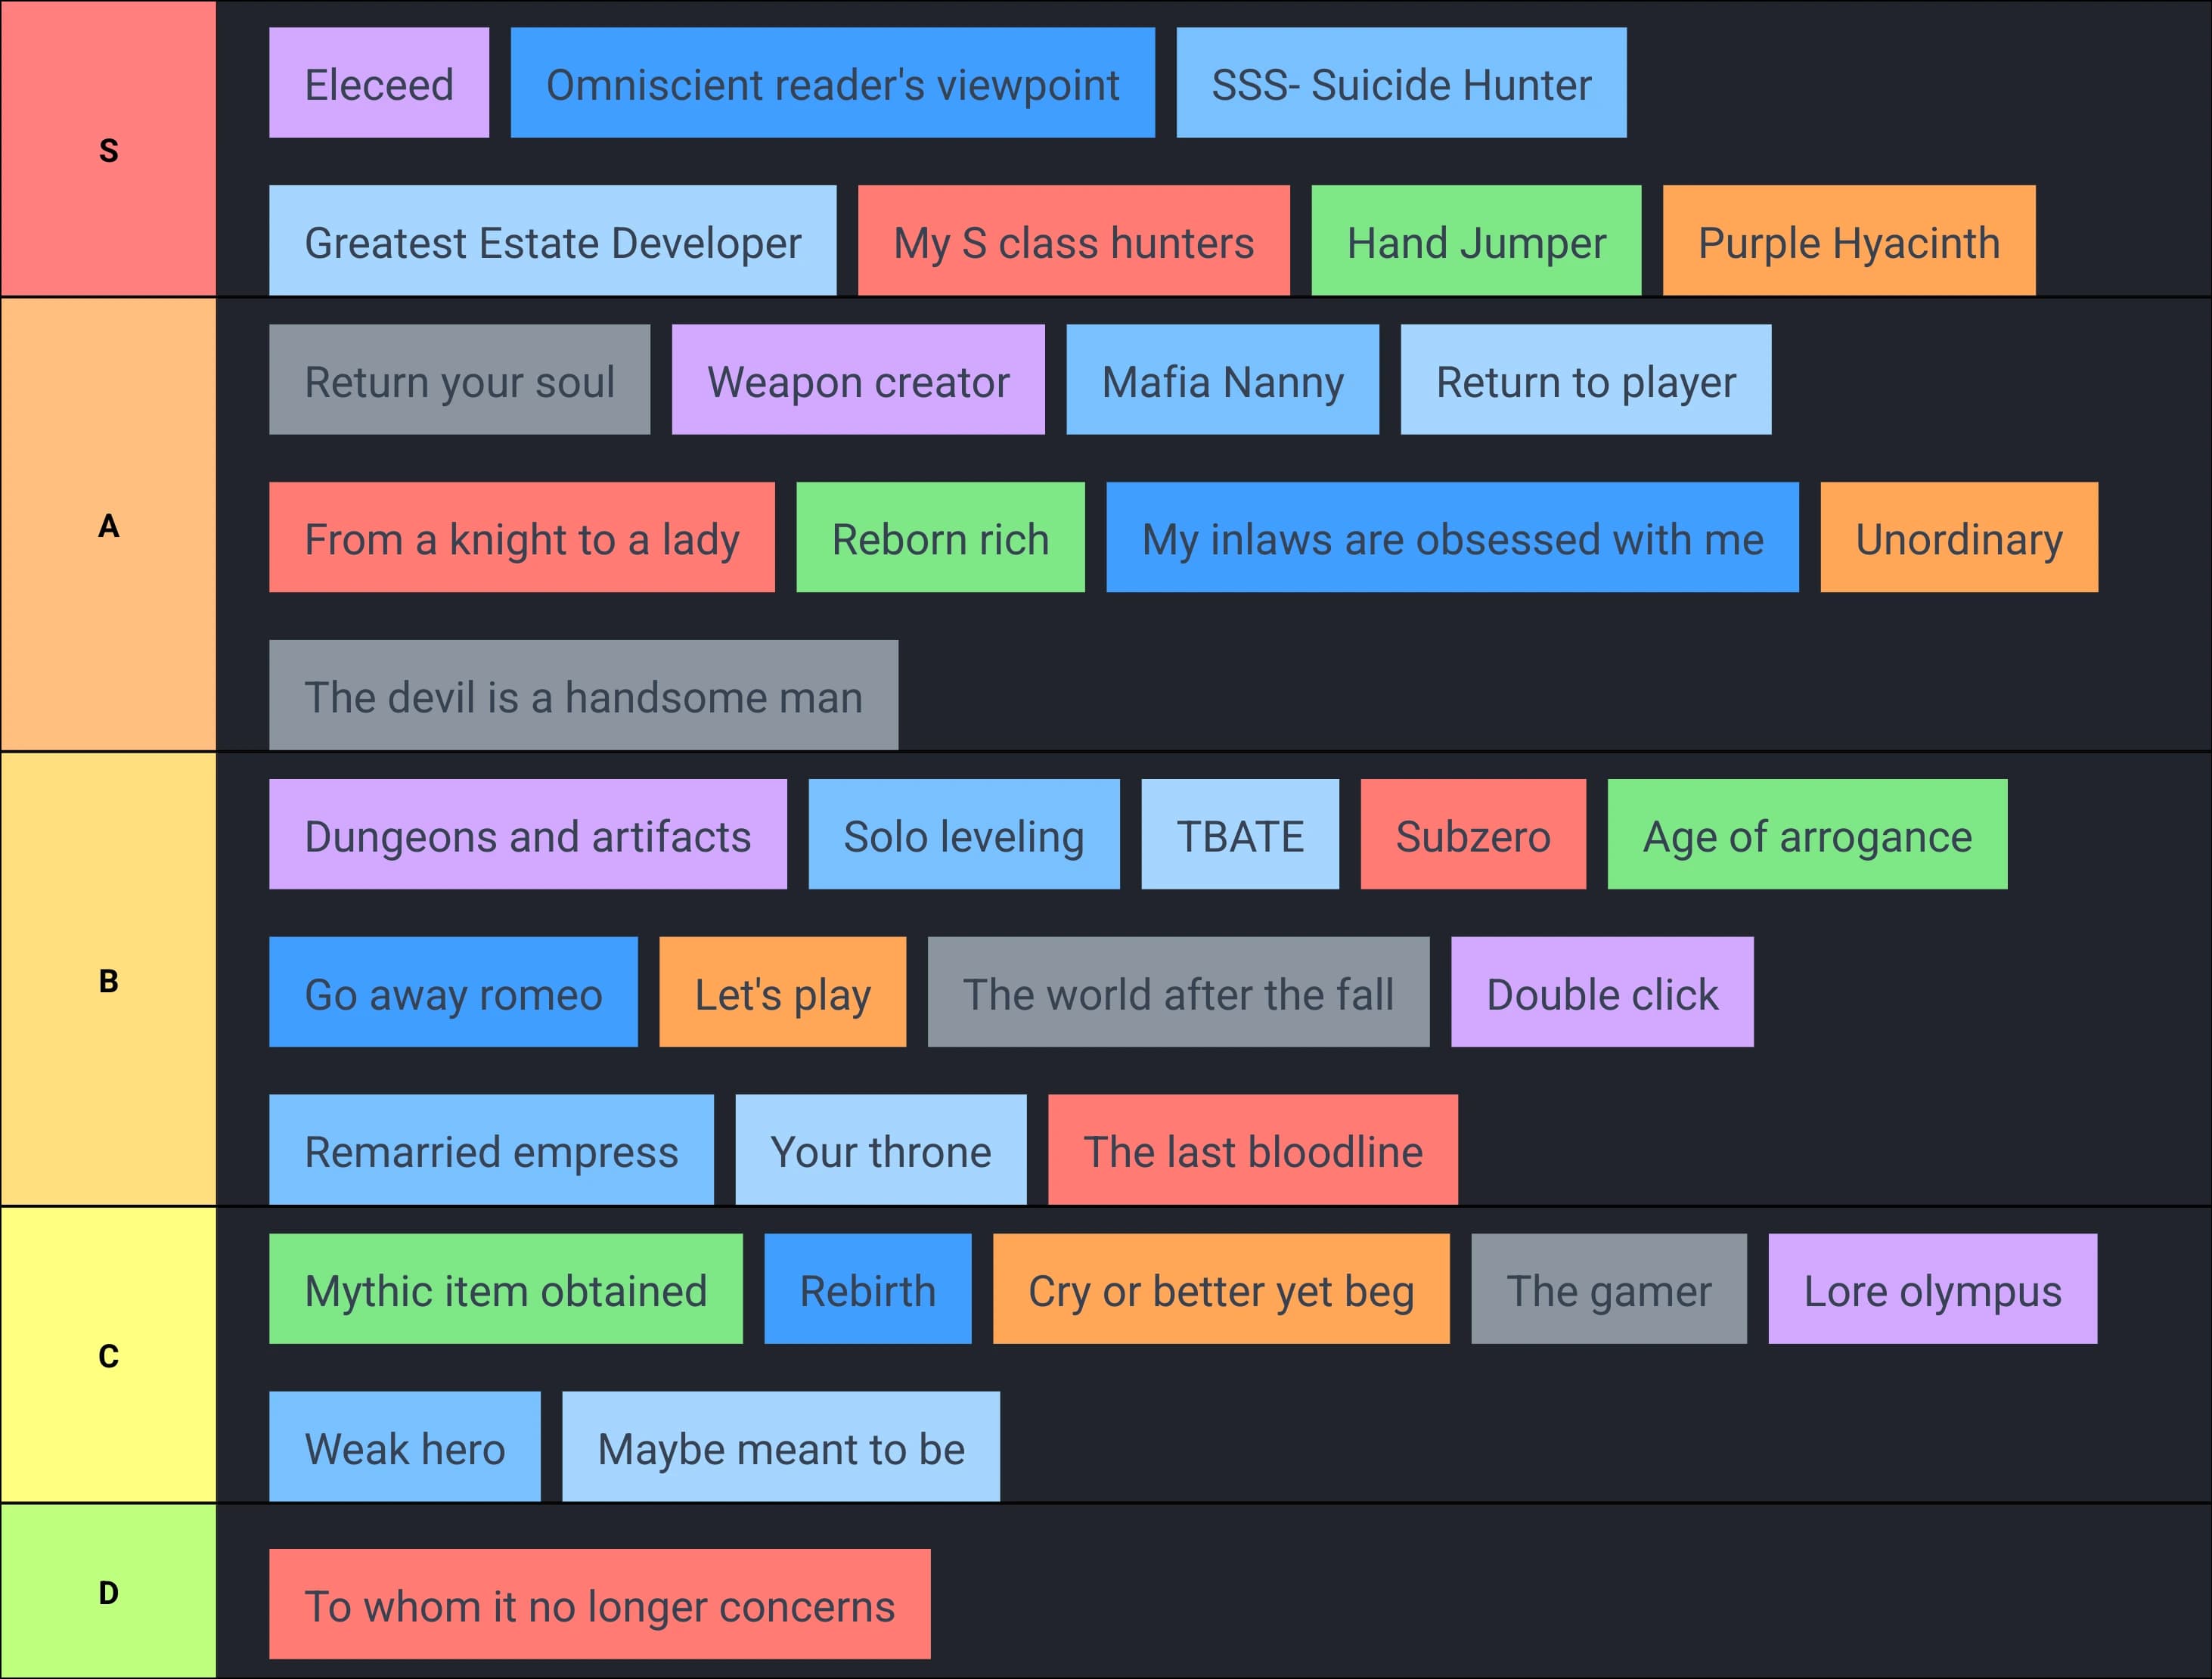Click the TBATE item
The width and height of the screenshot is (2212, 1679).
click(1239, 835)
